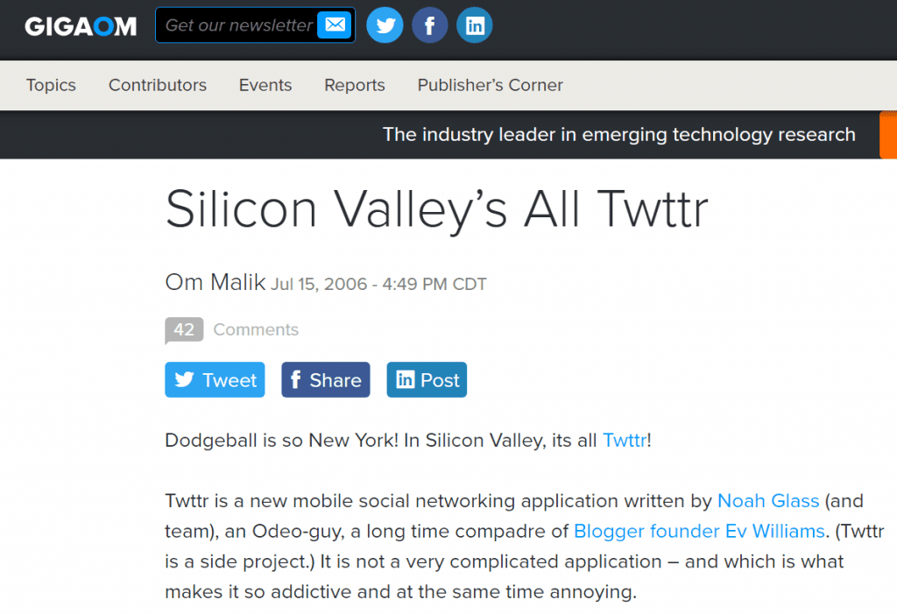This screenshot has height=614, width=897.
Task: Share the article on Facebook
Action: 325,379
